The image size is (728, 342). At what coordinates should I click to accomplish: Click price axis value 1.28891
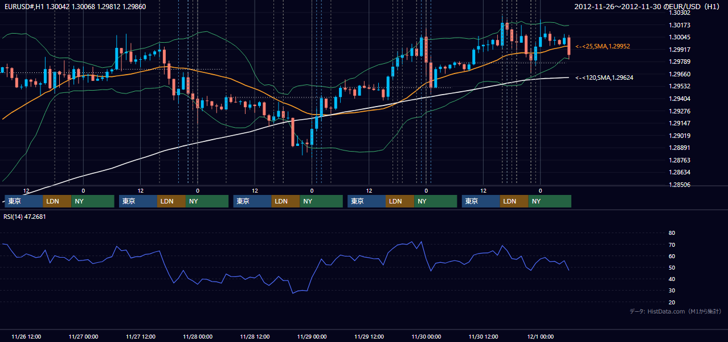coord(680,148)
